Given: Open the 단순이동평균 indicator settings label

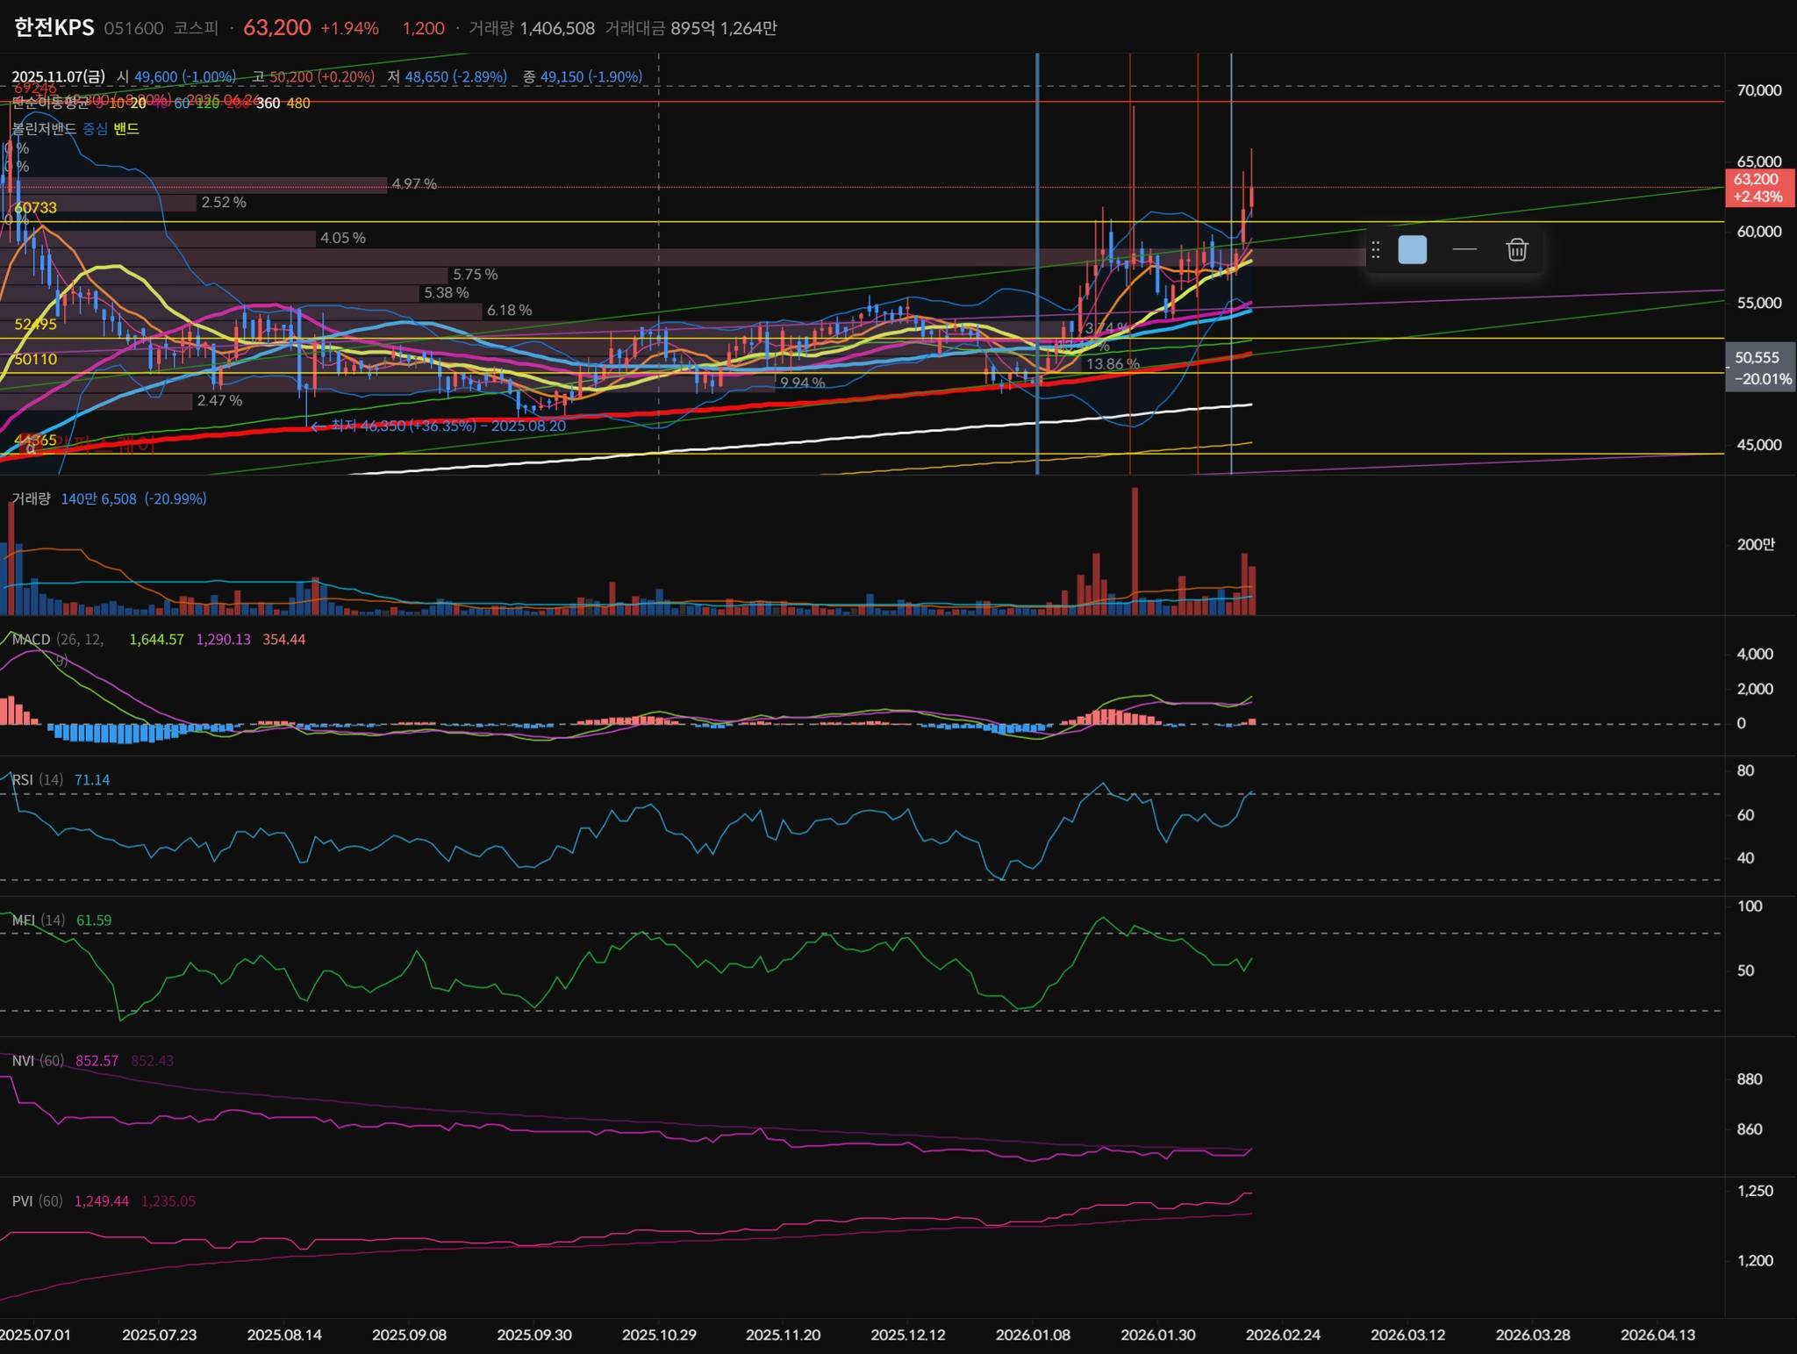Looking at the screenshot, I should tap(50, 103).
